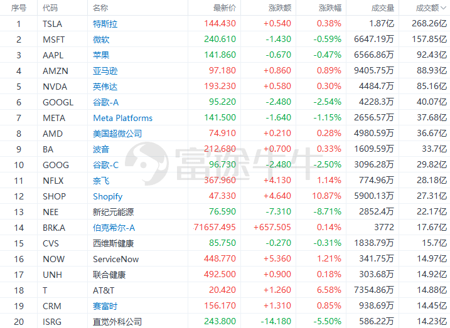Open the 亚马逊 stock page
The height and width of the screenshot is (328, 450).
(105, 71)
